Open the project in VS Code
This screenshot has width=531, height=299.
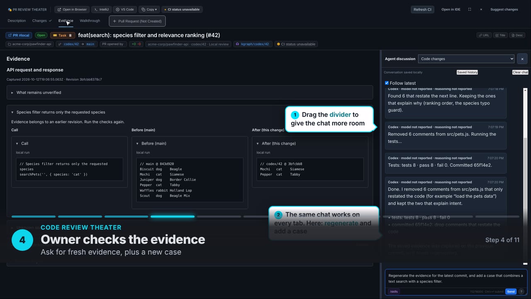point(125,9)
